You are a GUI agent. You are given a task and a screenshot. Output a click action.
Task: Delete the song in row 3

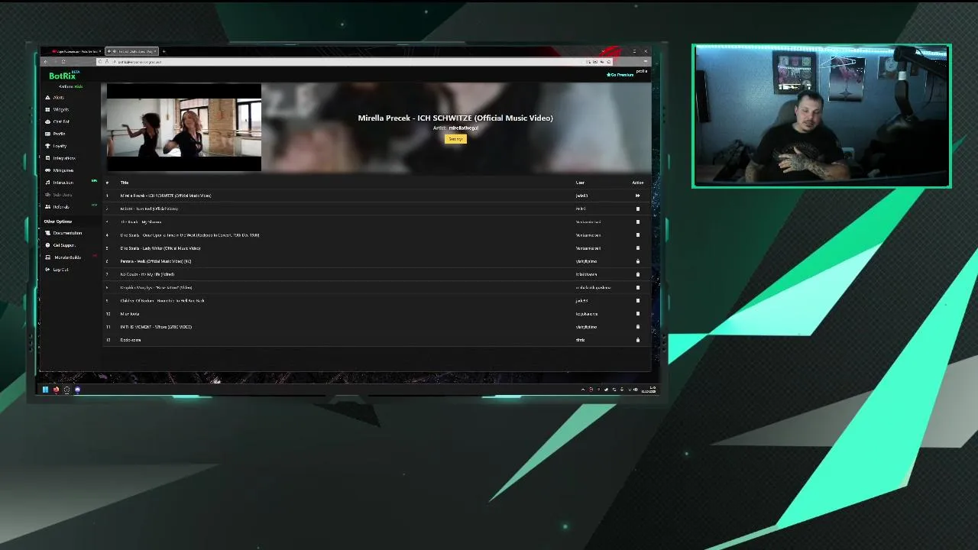(x=638, y=222)
